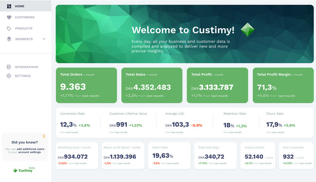Click the Products tag icon

9,28
